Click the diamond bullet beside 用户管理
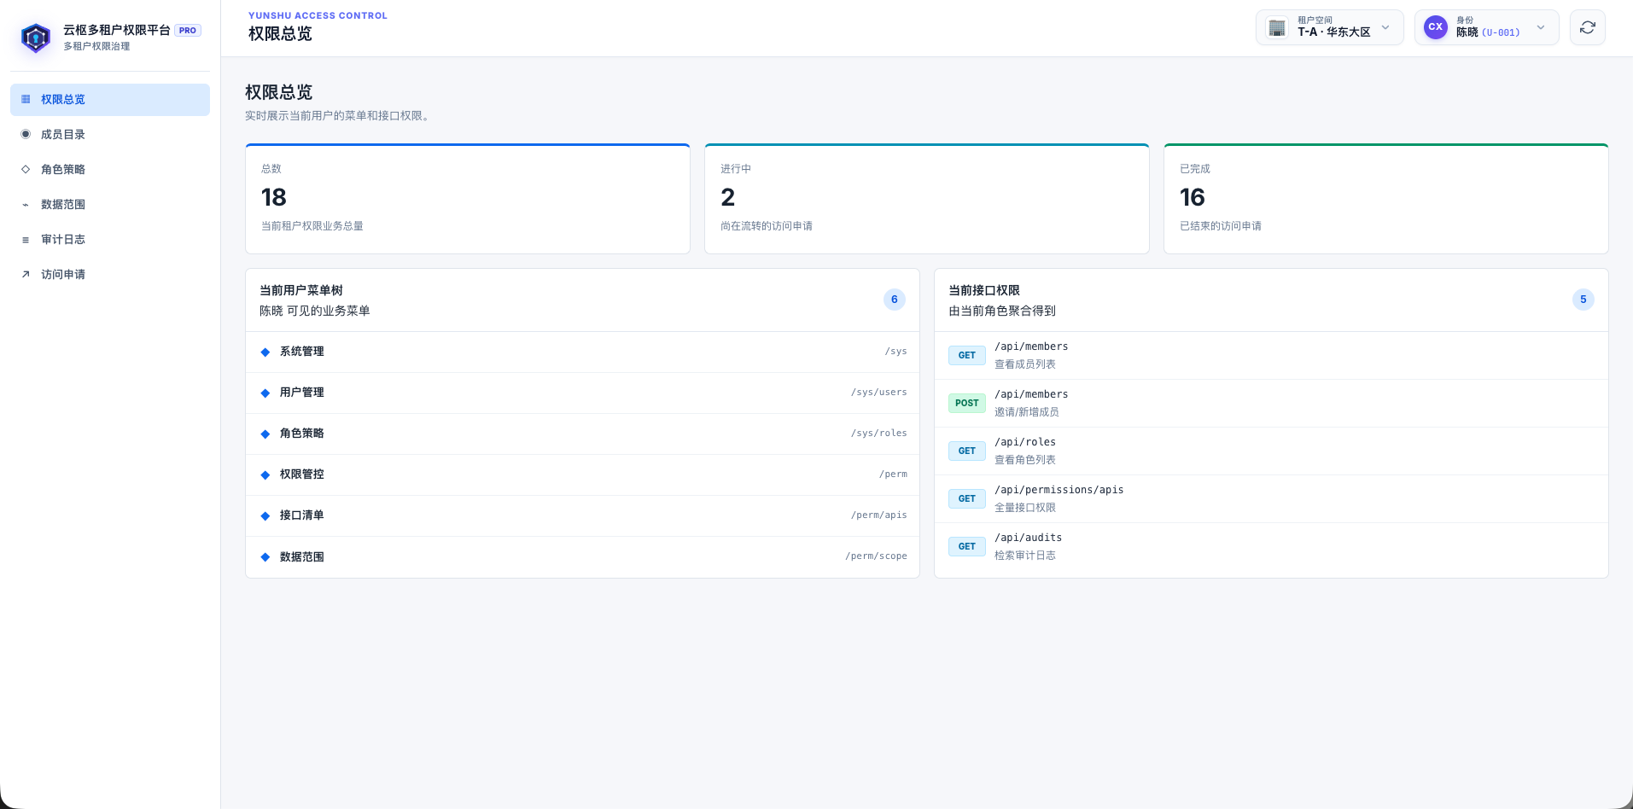 [265, 393]
